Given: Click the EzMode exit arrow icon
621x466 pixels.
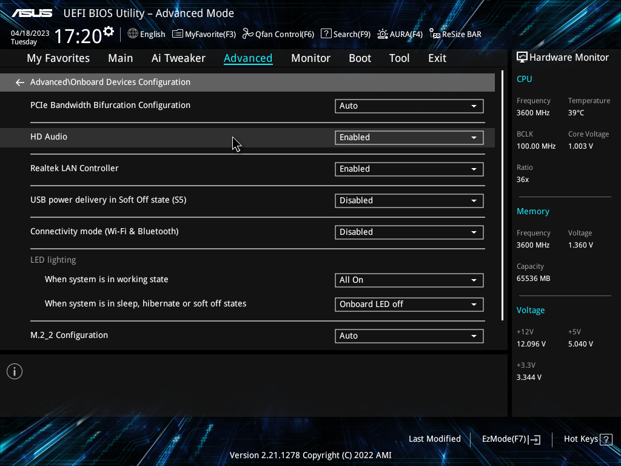Looking at the screenshot, I should [x=534, y=439].
